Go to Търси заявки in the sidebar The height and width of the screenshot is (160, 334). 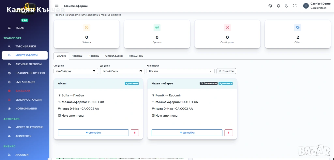(x=25, y=46)
